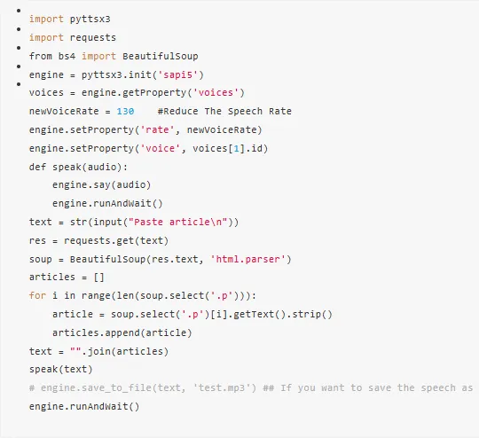Click getText().strip() in the article line
This screenshot has height=438, width=479.
pyautogui.click(x=283, y=314)
